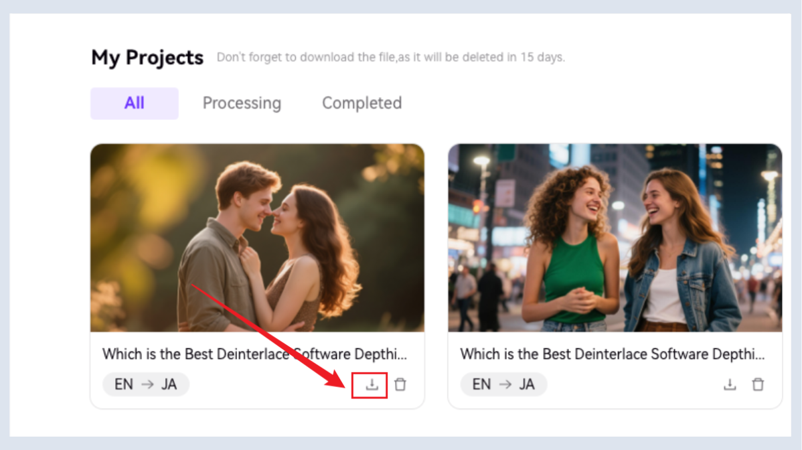Click the 15 days deletion reminder text

pos(390,58)
